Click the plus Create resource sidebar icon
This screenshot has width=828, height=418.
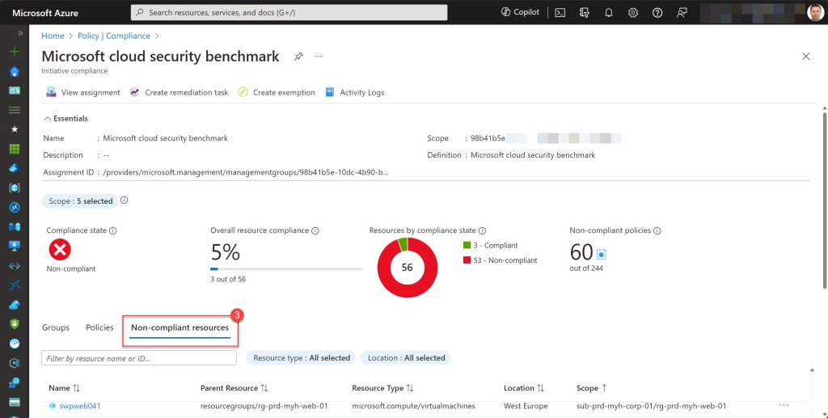pos(14,52)
